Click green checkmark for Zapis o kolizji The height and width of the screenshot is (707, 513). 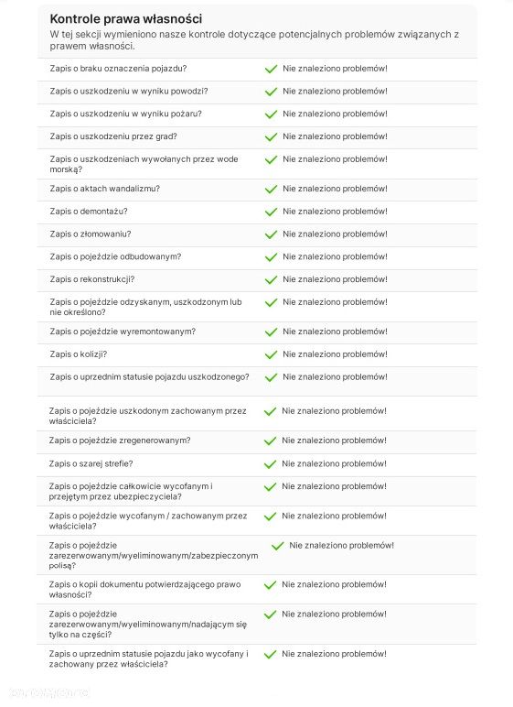(x=271, y=354)
